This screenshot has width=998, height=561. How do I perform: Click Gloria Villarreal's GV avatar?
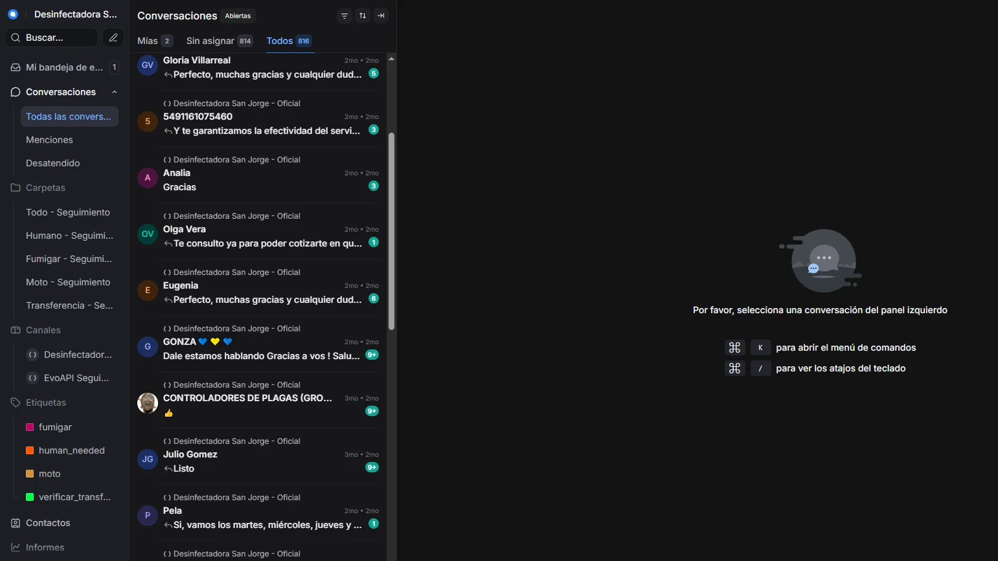[x=148, y=65]
